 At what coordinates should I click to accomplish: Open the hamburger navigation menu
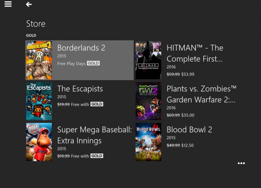8,4
